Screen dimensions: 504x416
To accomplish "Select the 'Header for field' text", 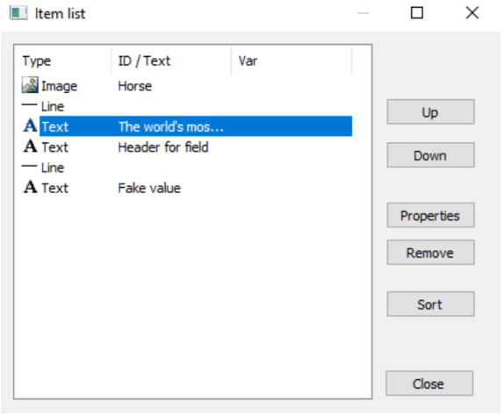I will (x=163, y=147).
